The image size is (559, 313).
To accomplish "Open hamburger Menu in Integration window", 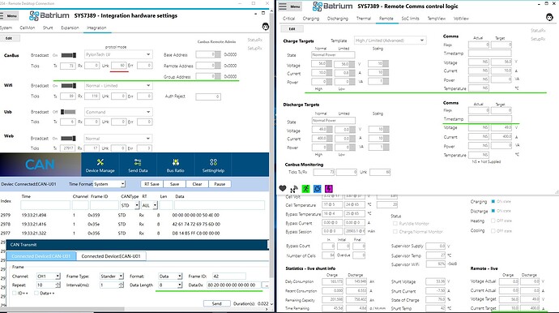I will pos(9,15).
